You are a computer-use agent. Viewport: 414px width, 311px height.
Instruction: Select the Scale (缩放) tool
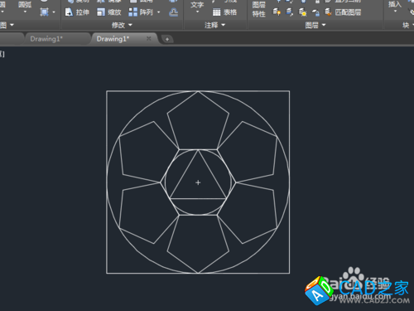[x=109, y=12]
